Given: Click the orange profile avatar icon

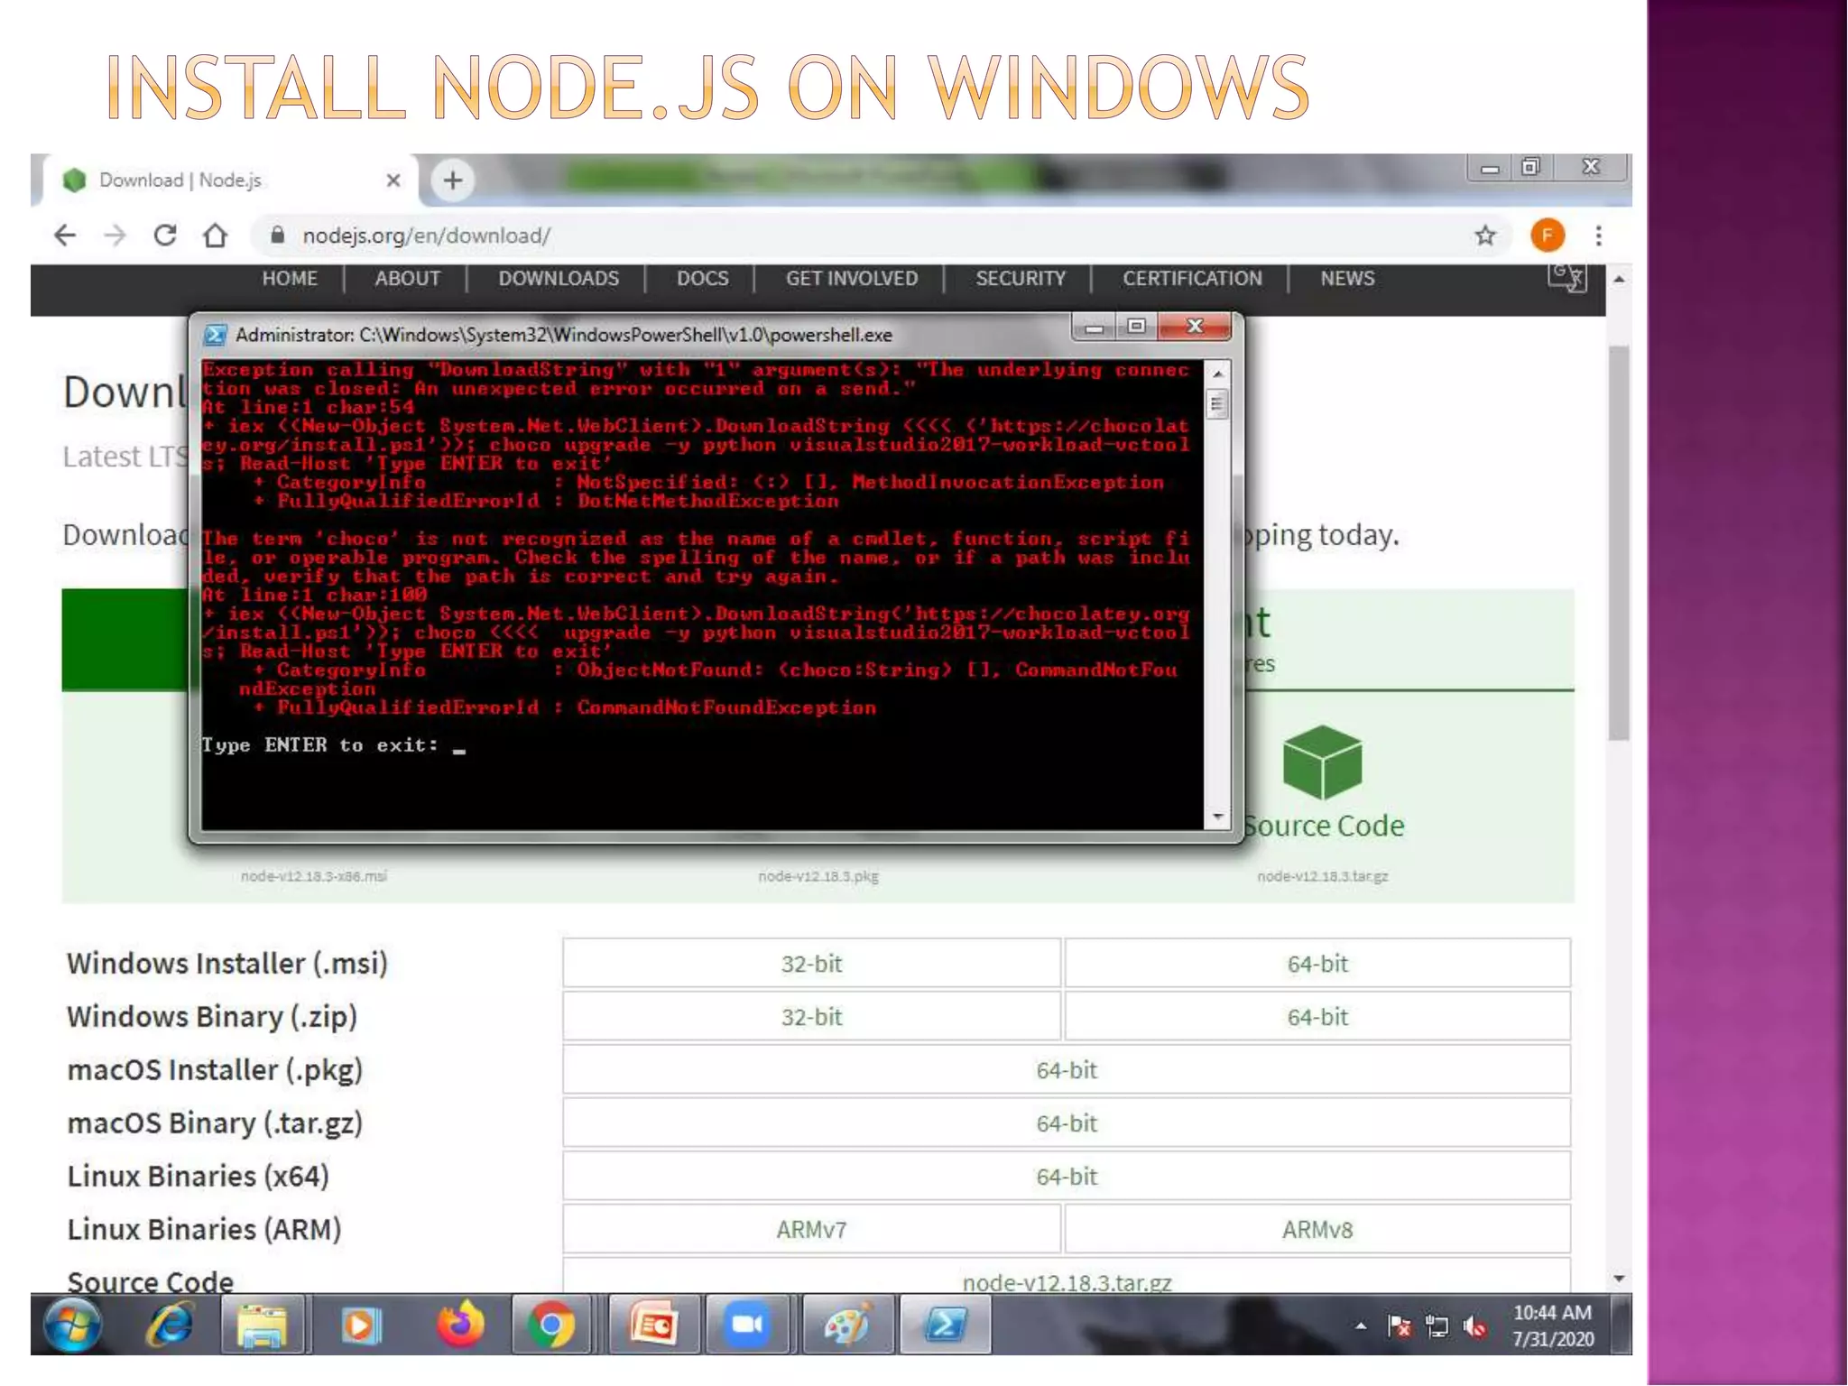Looking at the screenshot, I should coord(1547,236).
